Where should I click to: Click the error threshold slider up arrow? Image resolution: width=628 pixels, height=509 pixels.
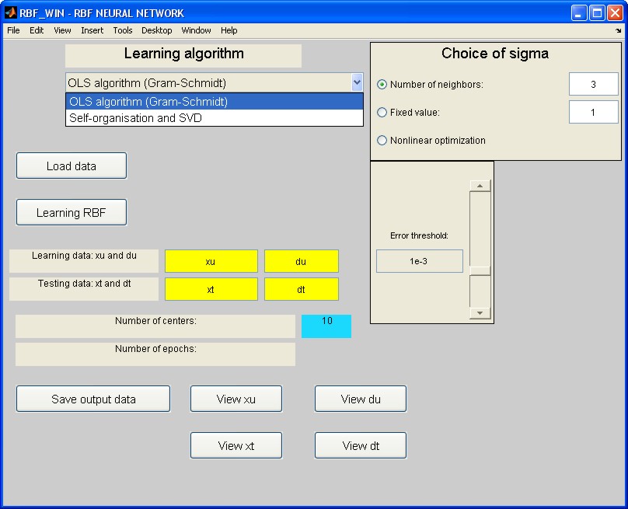[x=480, y=187]
